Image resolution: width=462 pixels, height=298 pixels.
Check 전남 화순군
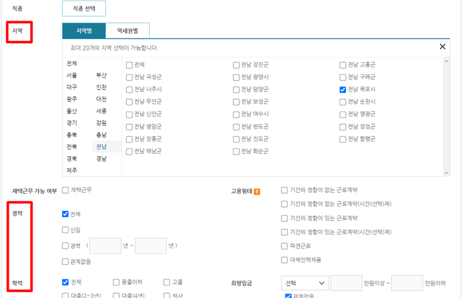(x=236, y=151)
